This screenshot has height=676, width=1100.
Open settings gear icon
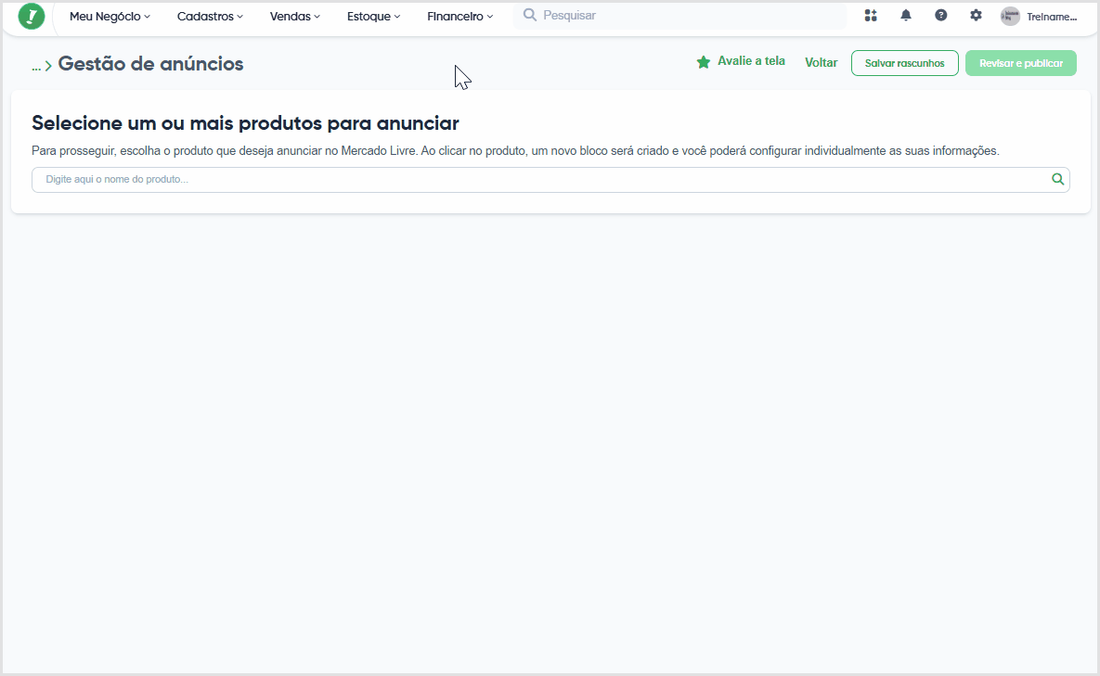(x=976, y=16)
